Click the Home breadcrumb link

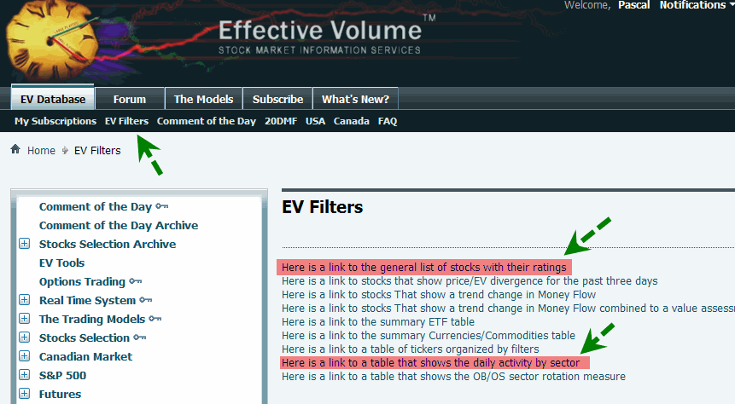41,150
